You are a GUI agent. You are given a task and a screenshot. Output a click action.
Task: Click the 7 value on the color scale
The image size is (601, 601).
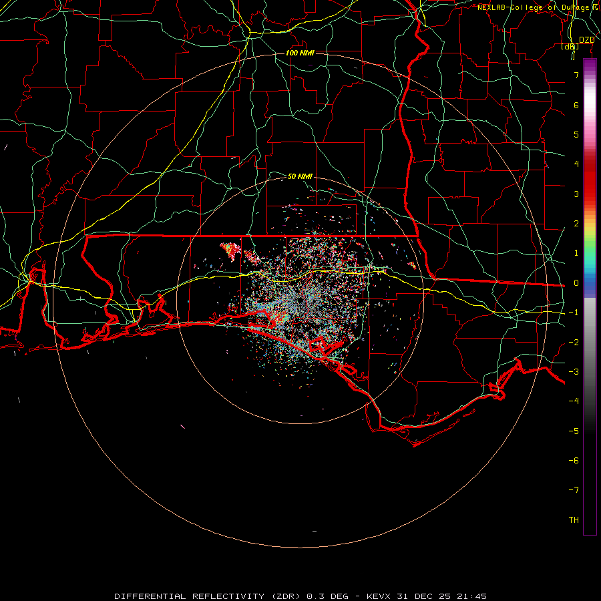[576, 75]
